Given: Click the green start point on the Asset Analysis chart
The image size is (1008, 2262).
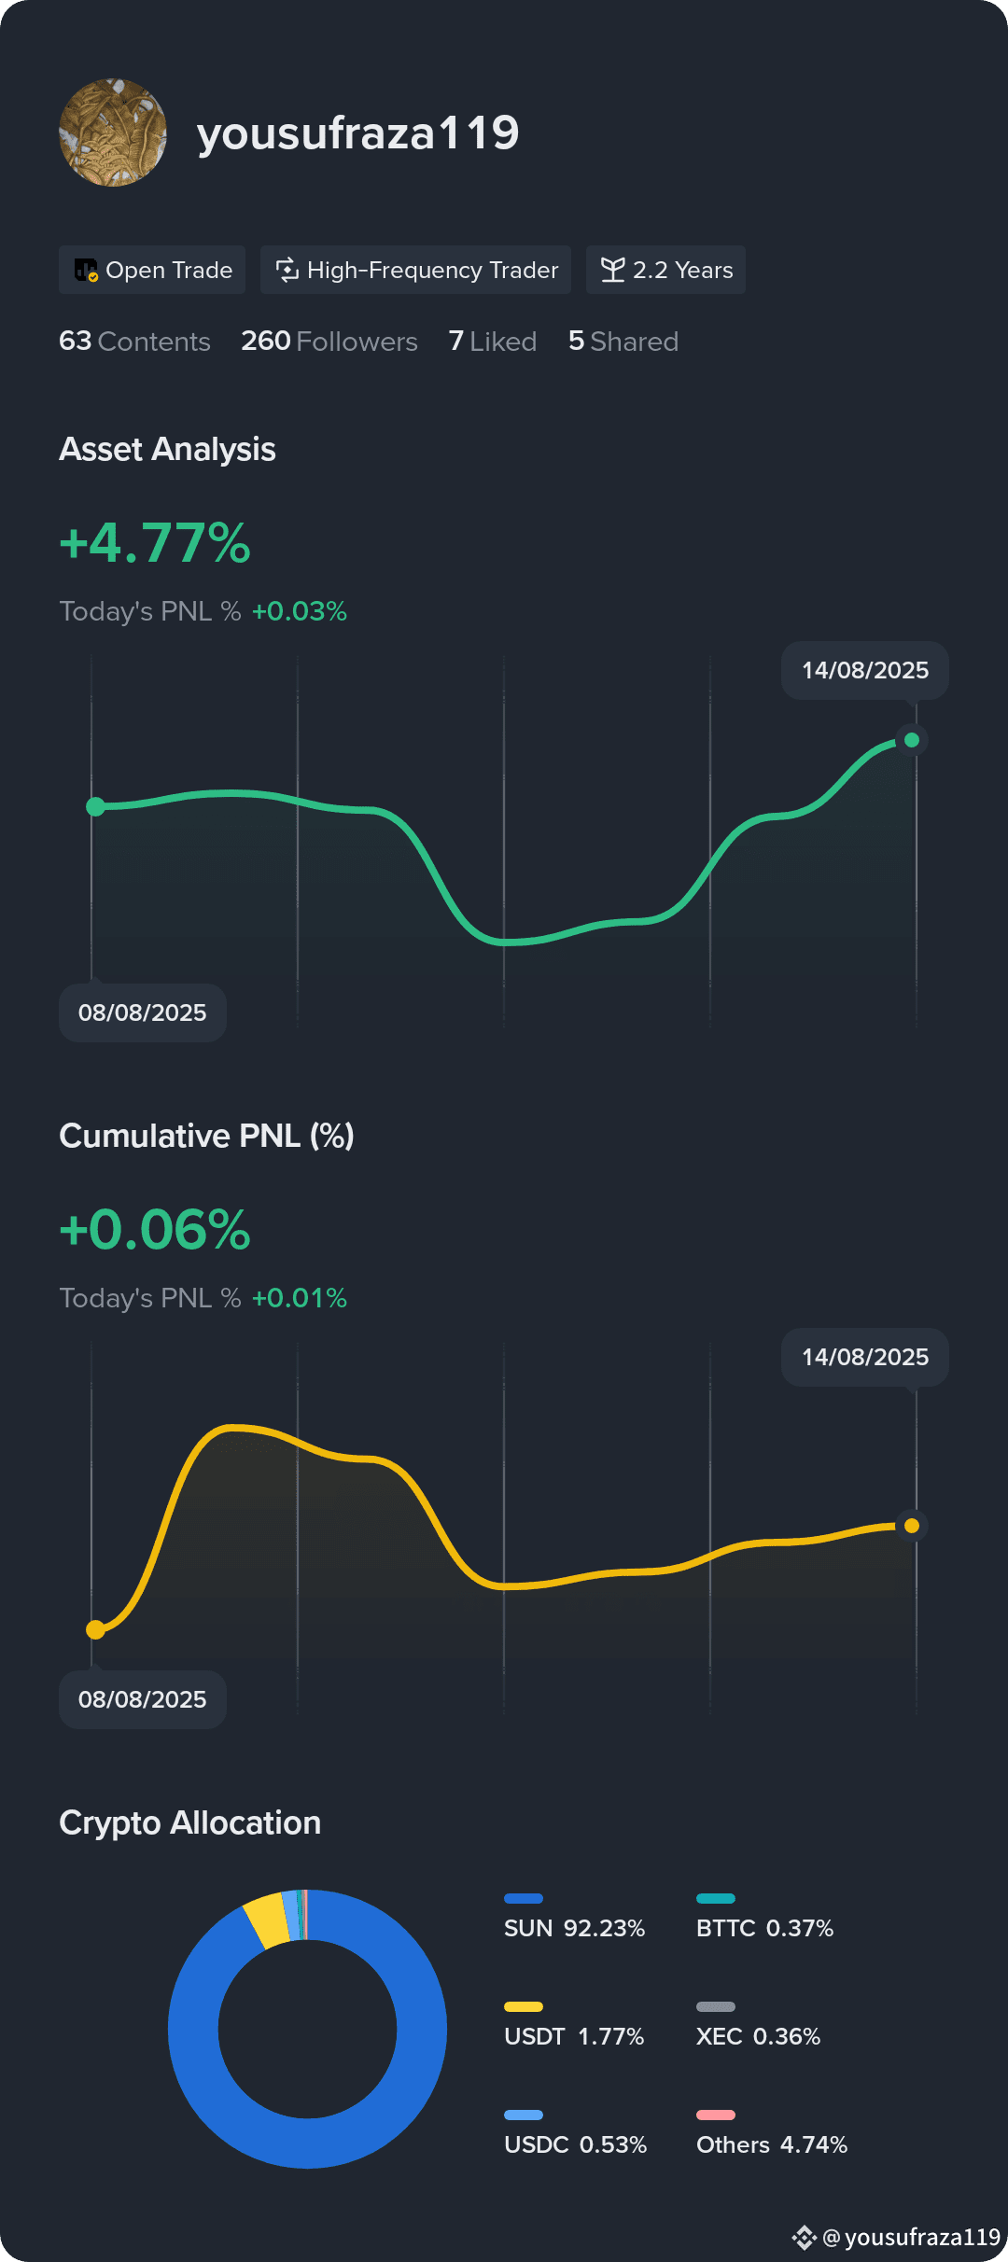Looking at the screenshot, I should click(95, 807).
